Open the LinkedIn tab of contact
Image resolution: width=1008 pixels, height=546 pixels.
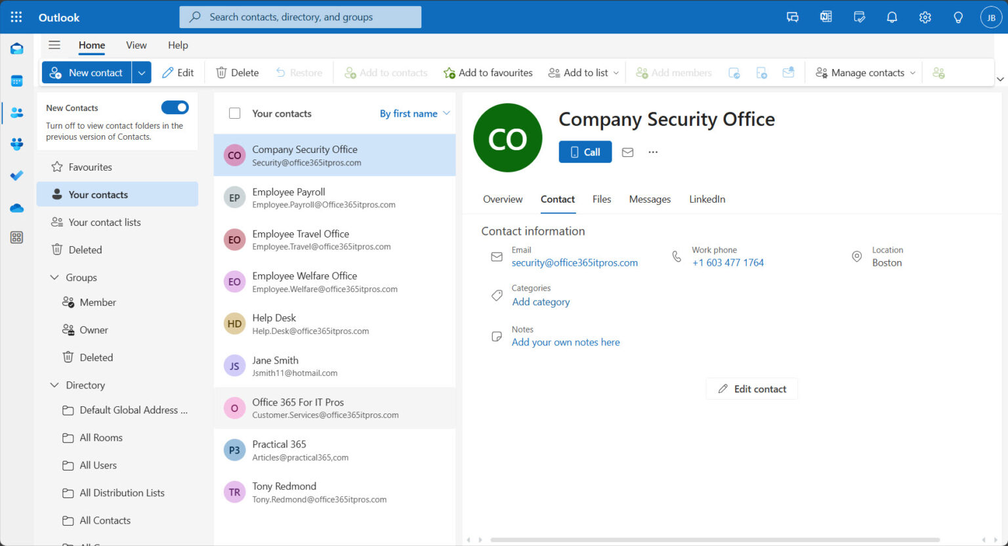click(x=707, y=199)
